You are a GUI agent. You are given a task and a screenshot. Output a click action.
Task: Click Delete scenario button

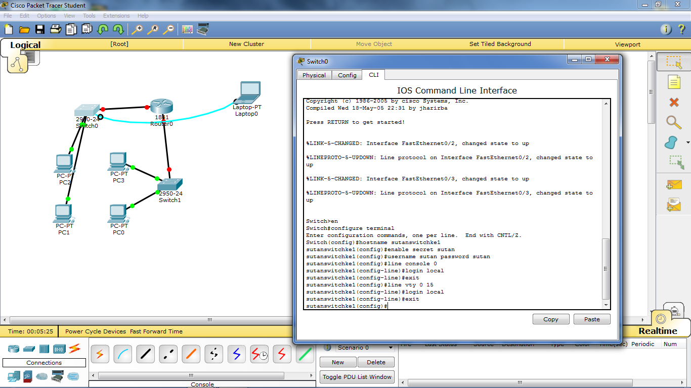tap(376, 362)
